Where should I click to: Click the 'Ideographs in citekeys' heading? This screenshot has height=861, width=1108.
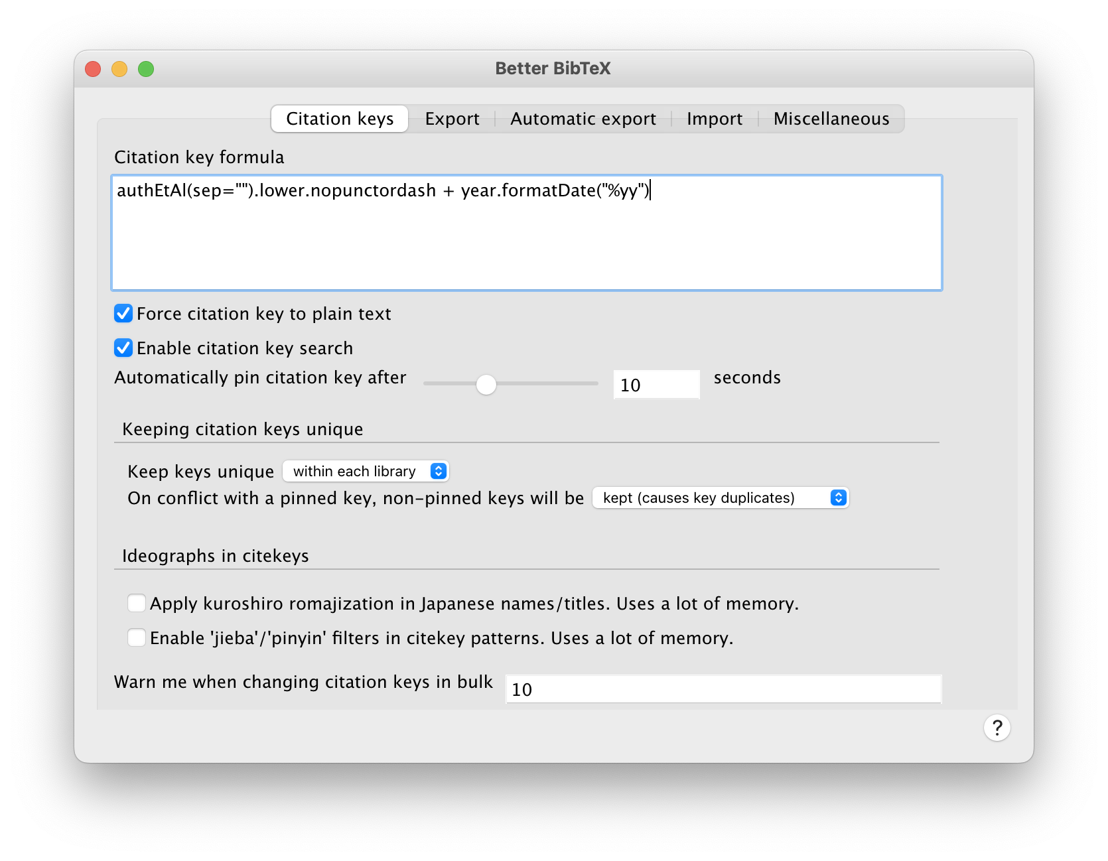pos(216,556)
